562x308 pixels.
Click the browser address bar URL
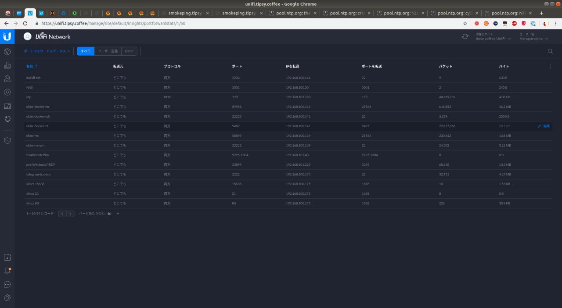(114, 23)
